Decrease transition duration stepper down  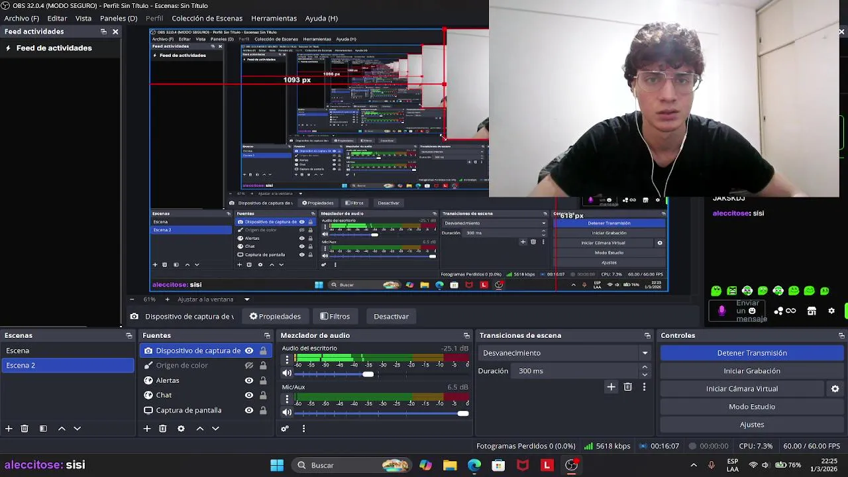pyautogui.click(x=645, y=375)
